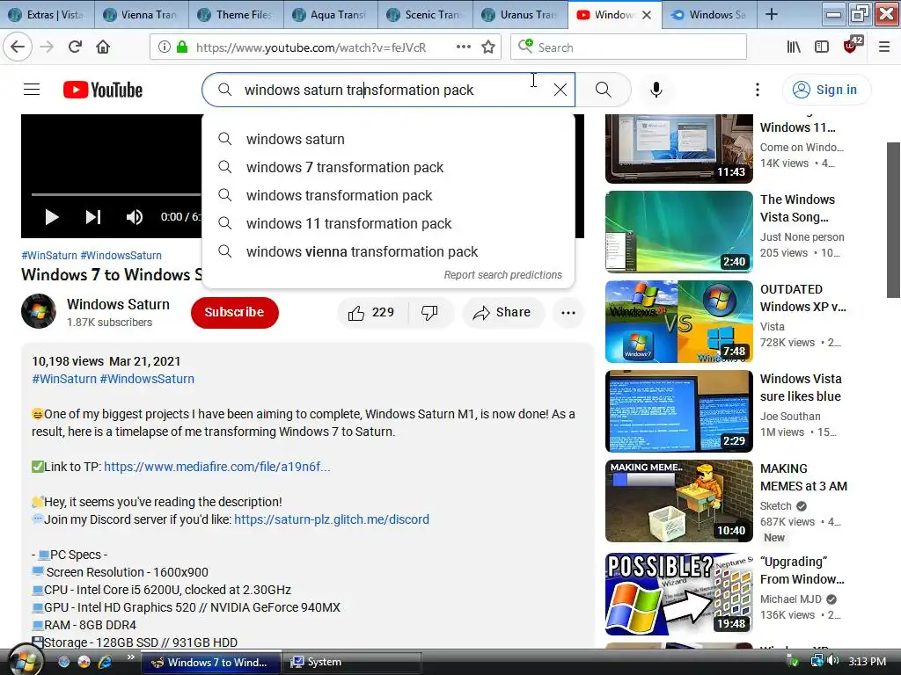The width and height of the screenshot is (901, 675).
Task: Choose suggestion 'windows 11 transformation pack'
Action: tap(388, 223)
